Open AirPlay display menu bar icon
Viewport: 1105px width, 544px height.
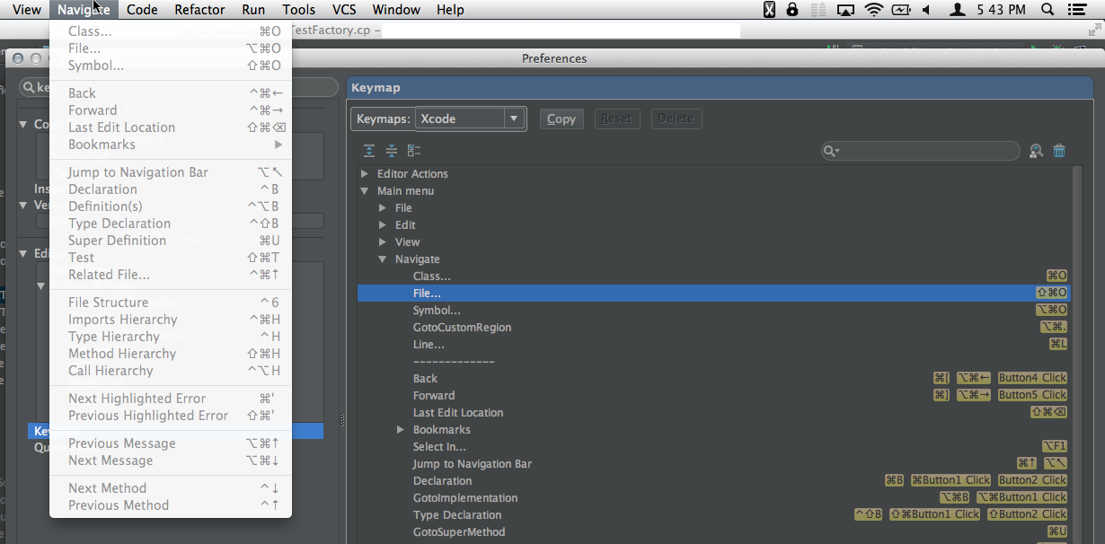tap(845, 10)
